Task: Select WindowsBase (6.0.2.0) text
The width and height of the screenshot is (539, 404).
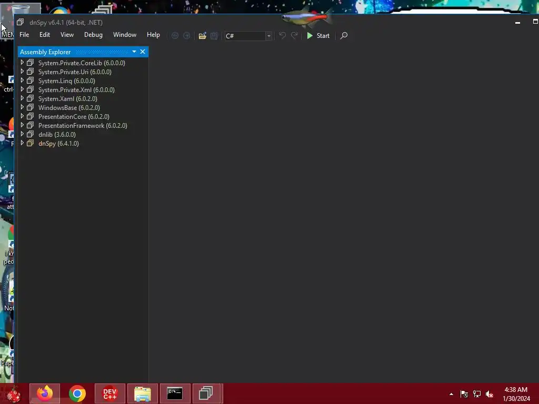Action: point(69,107)
